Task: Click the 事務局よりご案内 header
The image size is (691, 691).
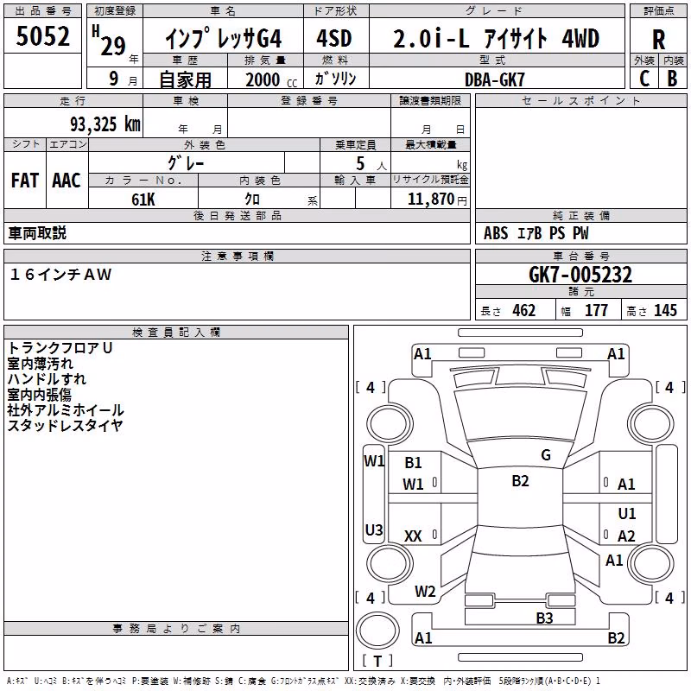Action: (x=176, y=629)
